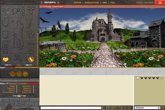Click the ОБНОВИТЬ refresh button
The height and width of the screenshot is (110, 165).
[x=50, y=2]
